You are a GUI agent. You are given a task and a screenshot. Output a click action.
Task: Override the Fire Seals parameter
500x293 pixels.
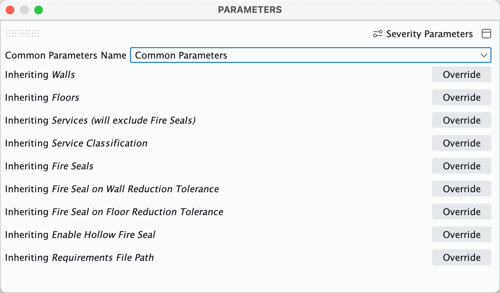pyautogui.click(x=461, y=166)
